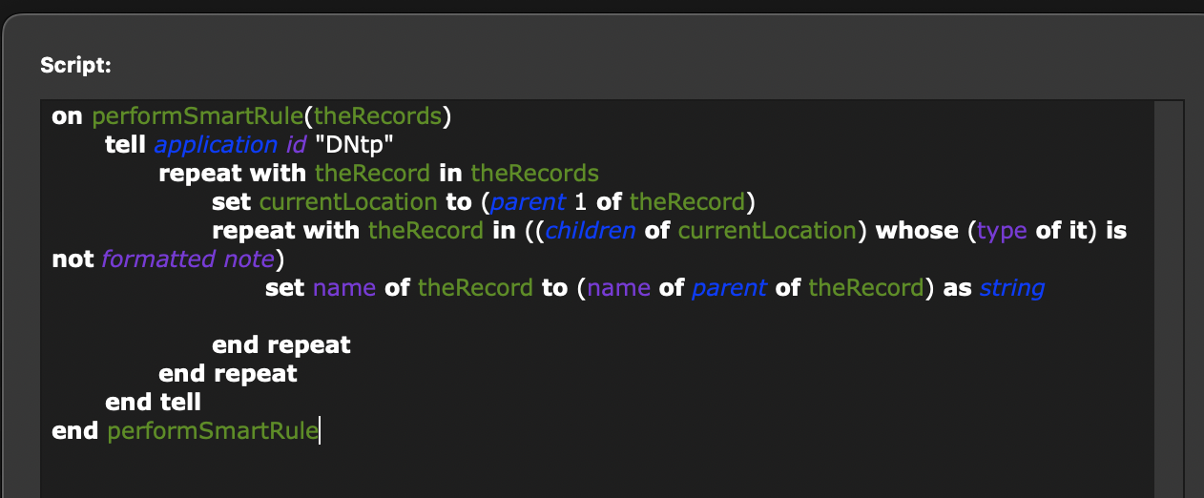
Task: Click the word "string" after "as"
Action: tap(1011, 288)
